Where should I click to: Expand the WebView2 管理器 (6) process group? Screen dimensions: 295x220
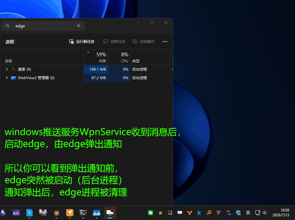pyautogui.click(x=7, y=78)
